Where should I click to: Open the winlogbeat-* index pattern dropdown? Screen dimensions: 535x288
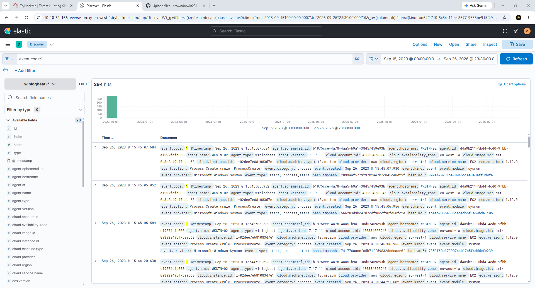pos(40,84)
